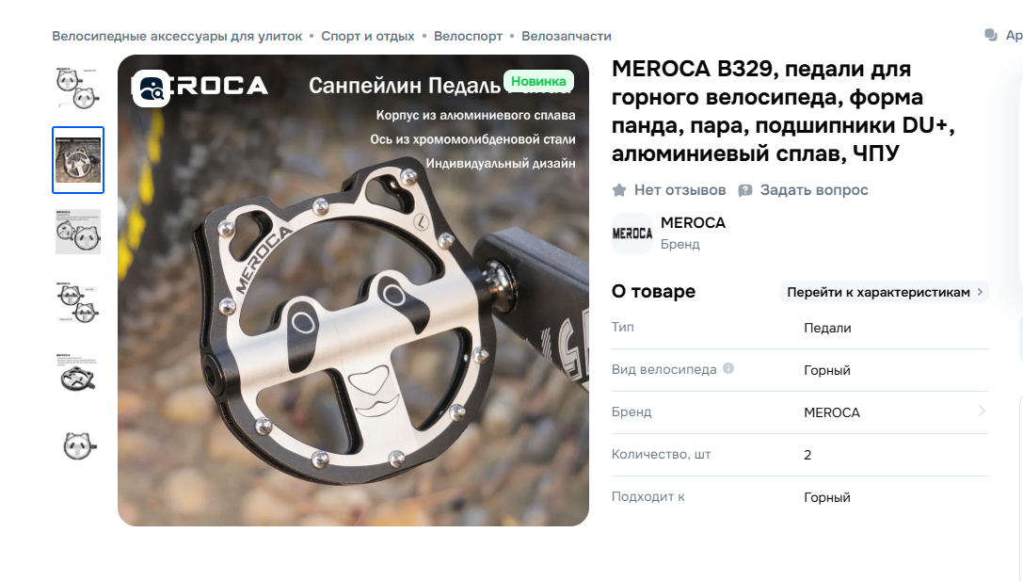The image size is (1023, 581).
Task: Click the question icon beside Задать вопрос
Action: point(745,190)
